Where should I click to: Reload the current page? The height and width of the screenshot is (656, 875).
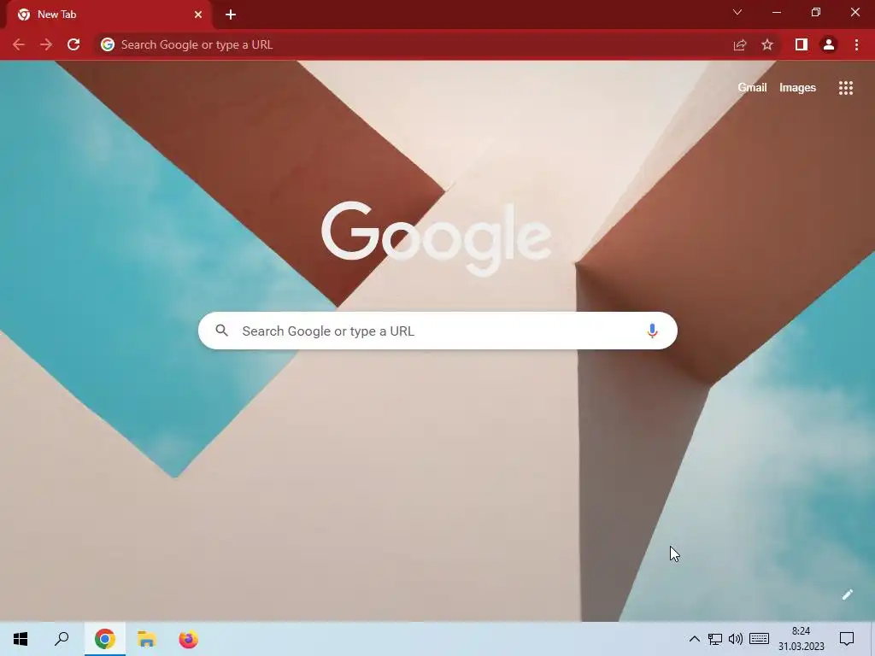click(73, 44)
